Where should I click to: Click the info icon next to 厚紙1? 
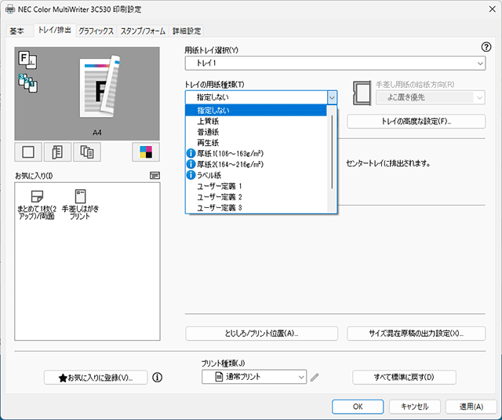(x=191, y=153)
